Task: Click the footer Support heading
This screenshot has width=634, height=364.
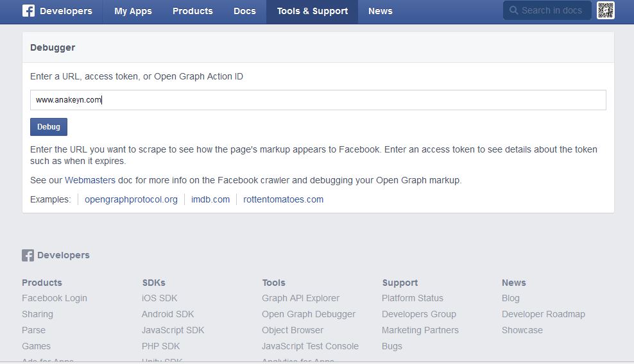Action: tap(400, 283)
